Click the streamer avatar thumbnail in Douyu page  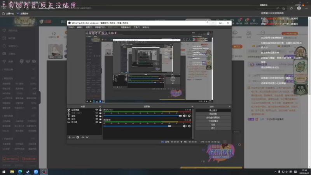[55, 52]
